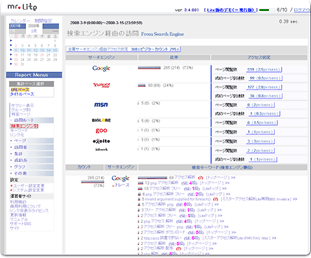This screenshot has height=258, width=311.
Task: Open the キーワード menu item
Action: point(19,130)
